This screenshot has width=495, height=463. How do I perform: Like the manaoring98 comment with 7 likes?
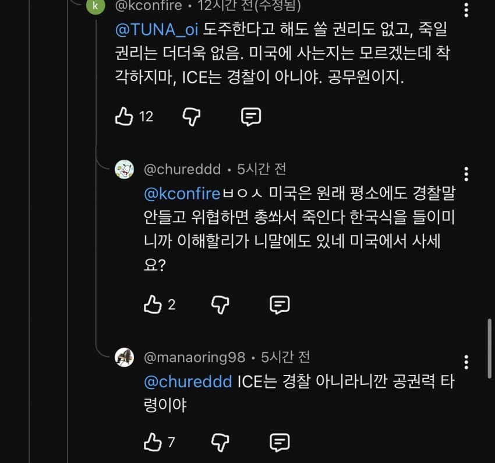(153, 442)
